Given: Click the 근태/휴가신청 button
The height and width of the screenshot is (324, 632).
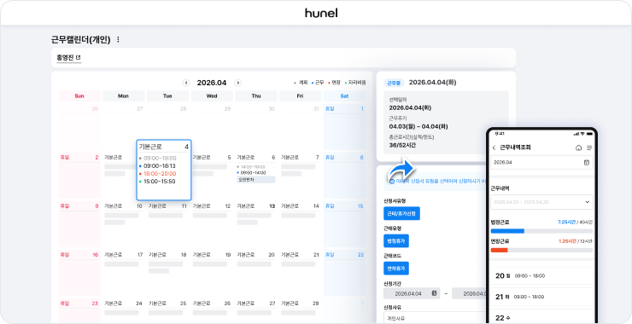Looking at the screenshot, I should click(401, 213).
